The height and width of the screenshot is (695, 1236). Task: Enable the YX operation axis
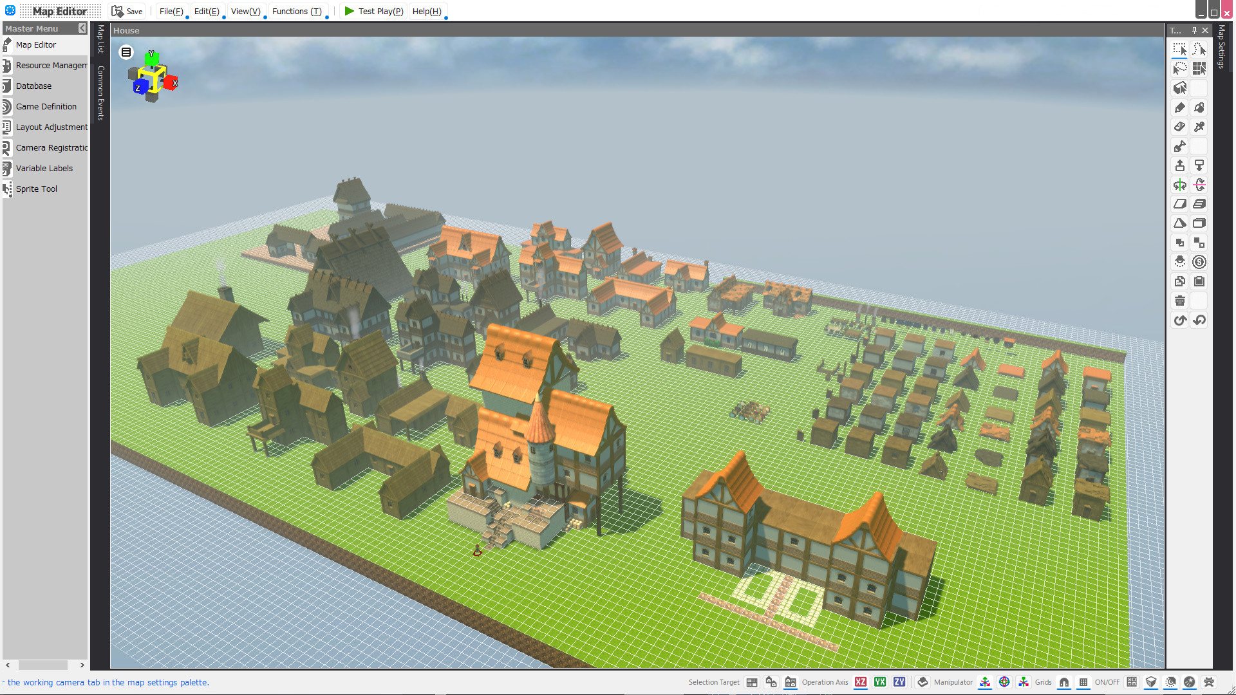pyautogui.click(x=879, y=682)
